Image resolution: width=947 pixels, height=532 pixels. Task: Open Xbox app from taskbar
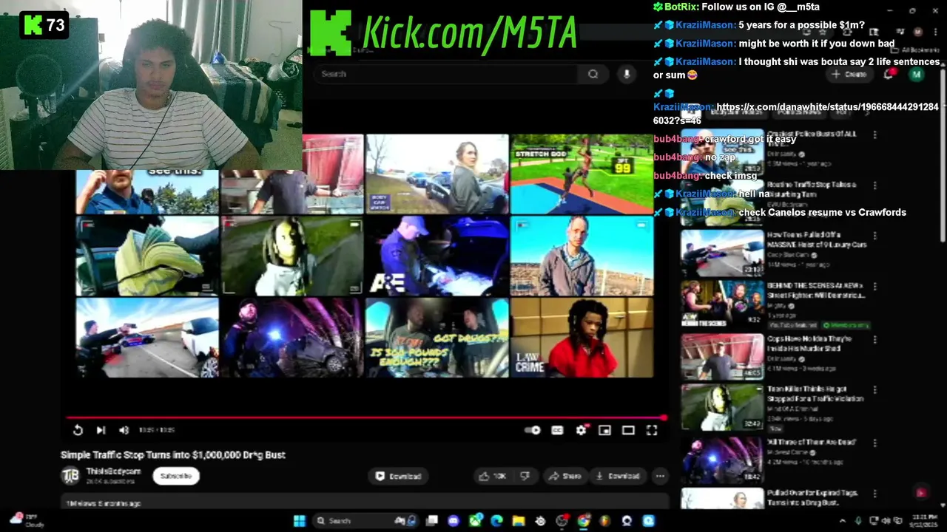click(x=475, y=521)
